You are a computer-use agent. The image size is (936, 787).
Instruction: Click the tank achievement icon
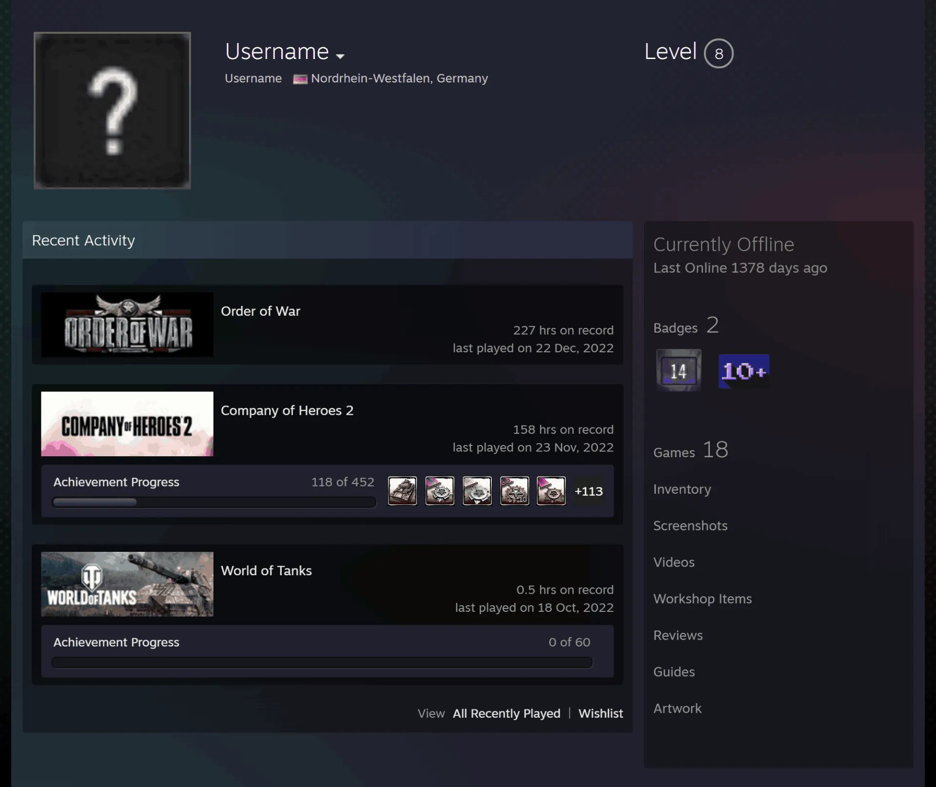coord(402,491)
